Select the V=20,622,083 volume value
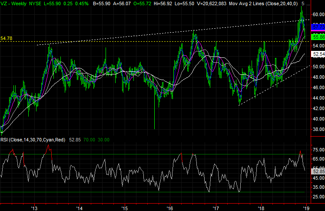 [x=211, y=3]
